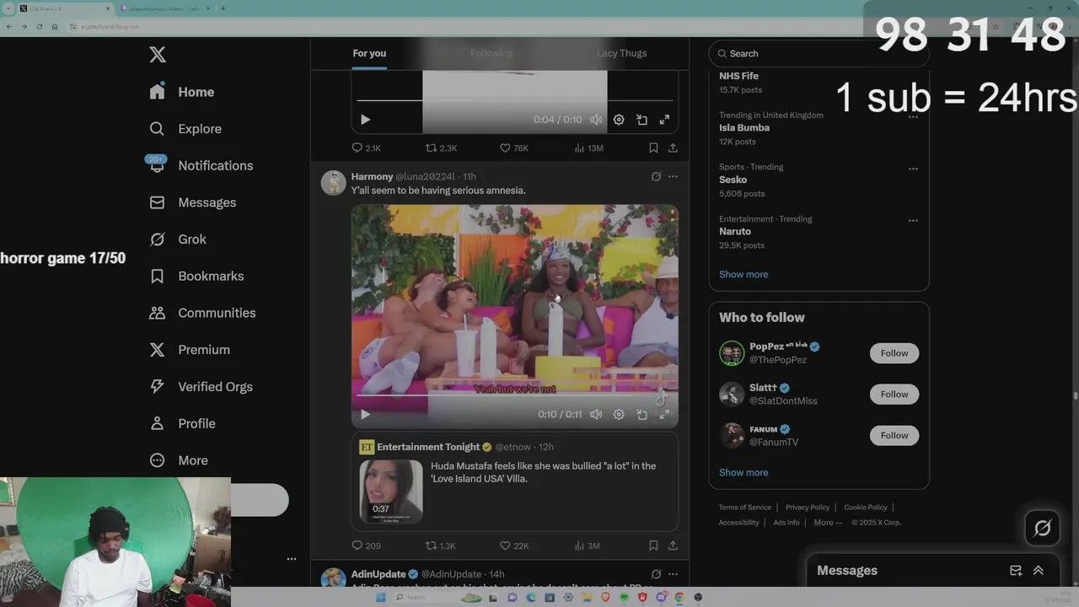Open Spotify from the taskbar
This screenshot has height=607, width=1079.
click(624, 598)
